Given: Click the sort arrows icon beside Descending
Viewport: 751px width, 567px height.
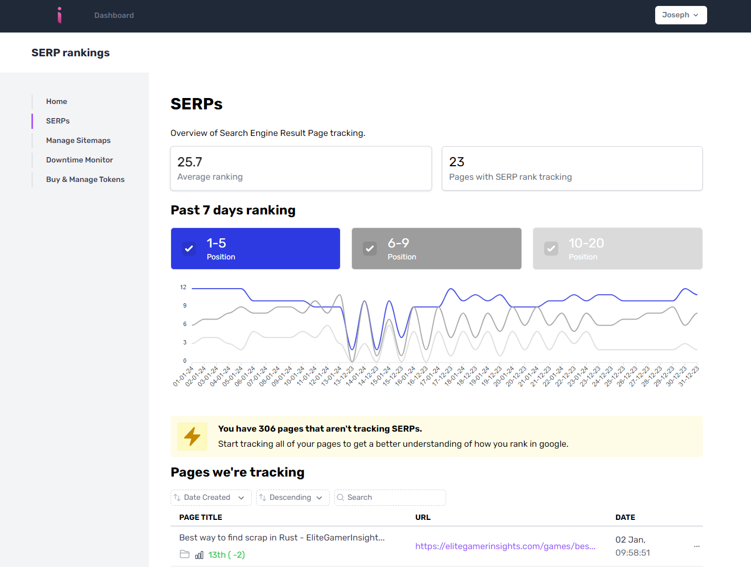Looking at the screenshot, I should click(263, 498).
